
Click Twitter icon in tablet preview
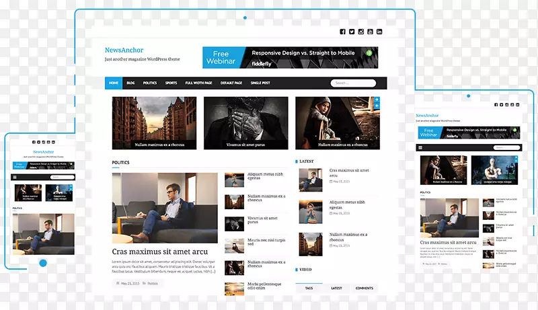501,105
